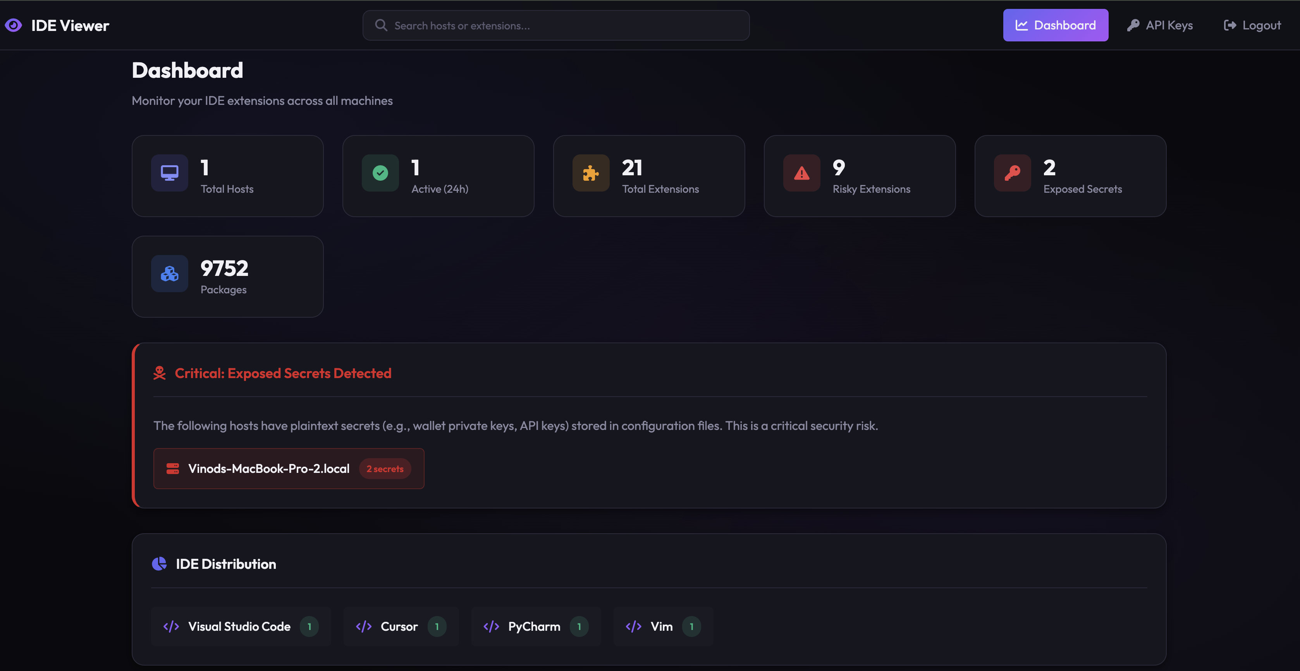The image size is (1300, 671).
Task: Click the Total Hosts monitor icon
Action: (170, 173)
